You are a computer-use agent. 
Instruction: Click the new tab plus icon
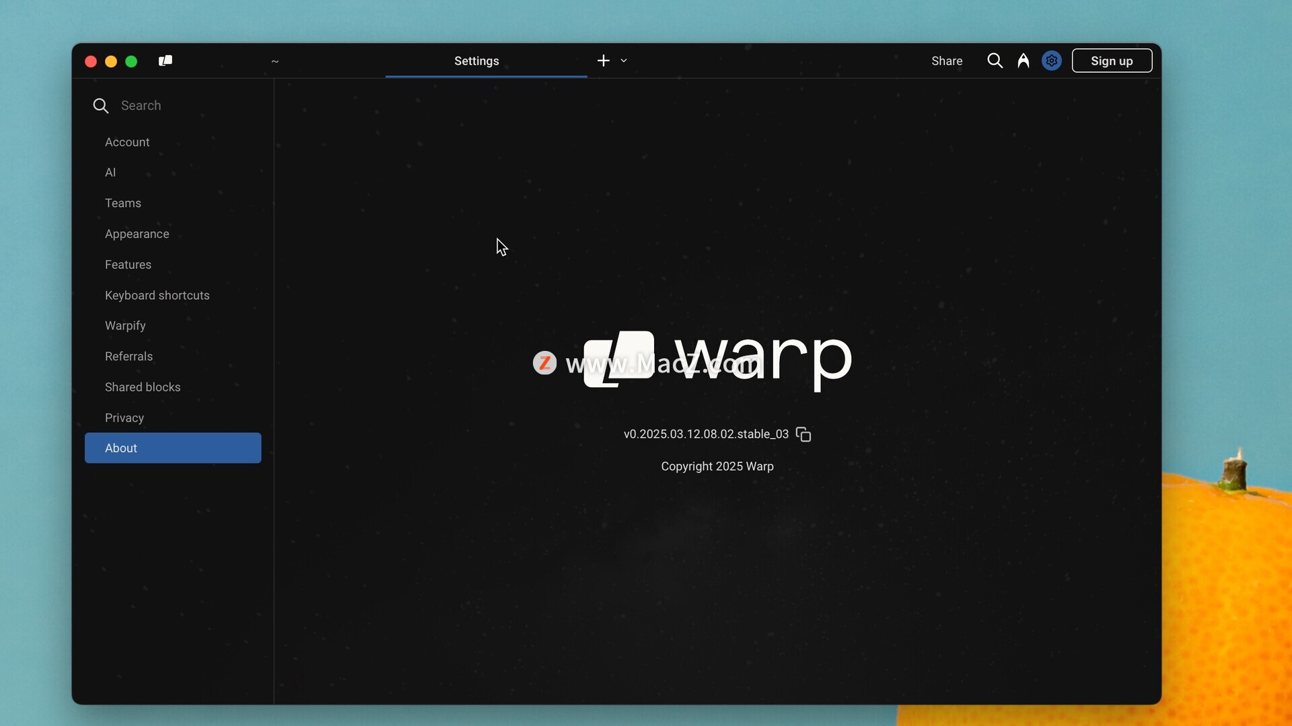click(604, 61)
